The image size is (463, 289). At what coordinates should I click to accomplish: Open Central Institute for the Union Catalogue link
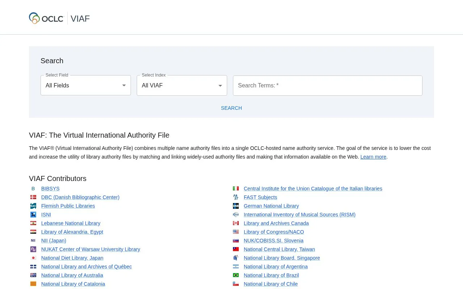click(x=313, y=189)
